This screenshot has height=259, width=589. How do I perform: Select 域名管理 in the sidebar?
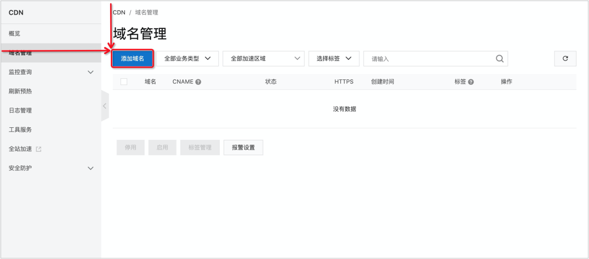pyautogui.click(x=51, y=53)
